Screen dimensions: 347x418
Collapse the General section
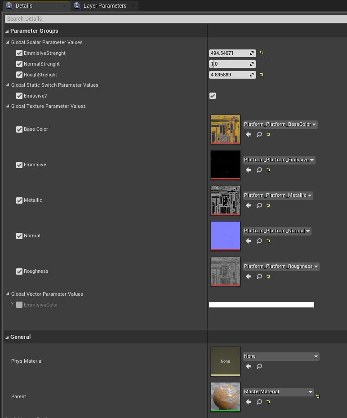point(7,337)
